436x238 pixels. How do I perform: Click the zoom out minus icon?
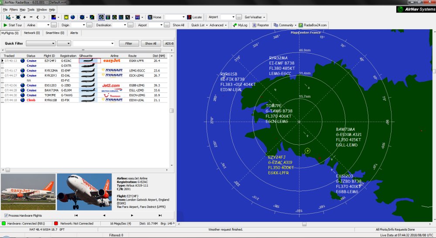(31, 17)
